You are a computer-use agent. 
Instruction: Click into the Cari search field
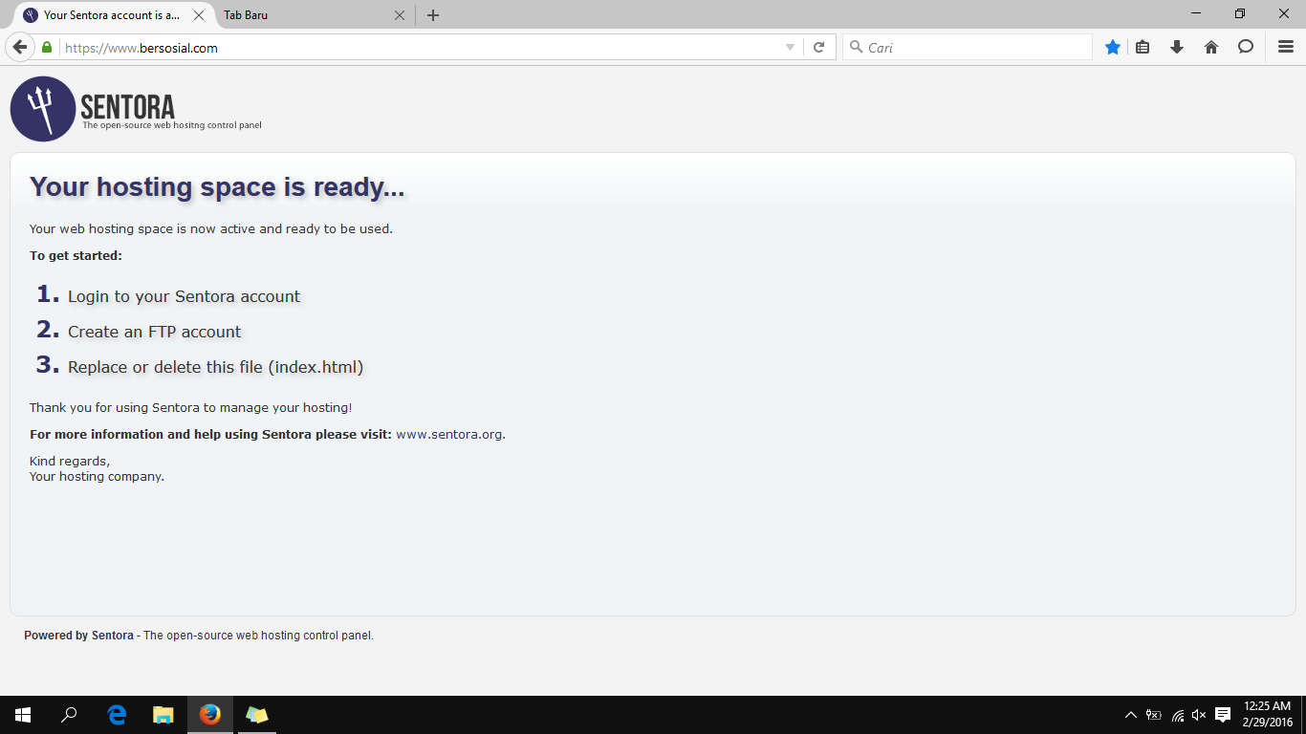pyautogui.click(x=967, y=47)
